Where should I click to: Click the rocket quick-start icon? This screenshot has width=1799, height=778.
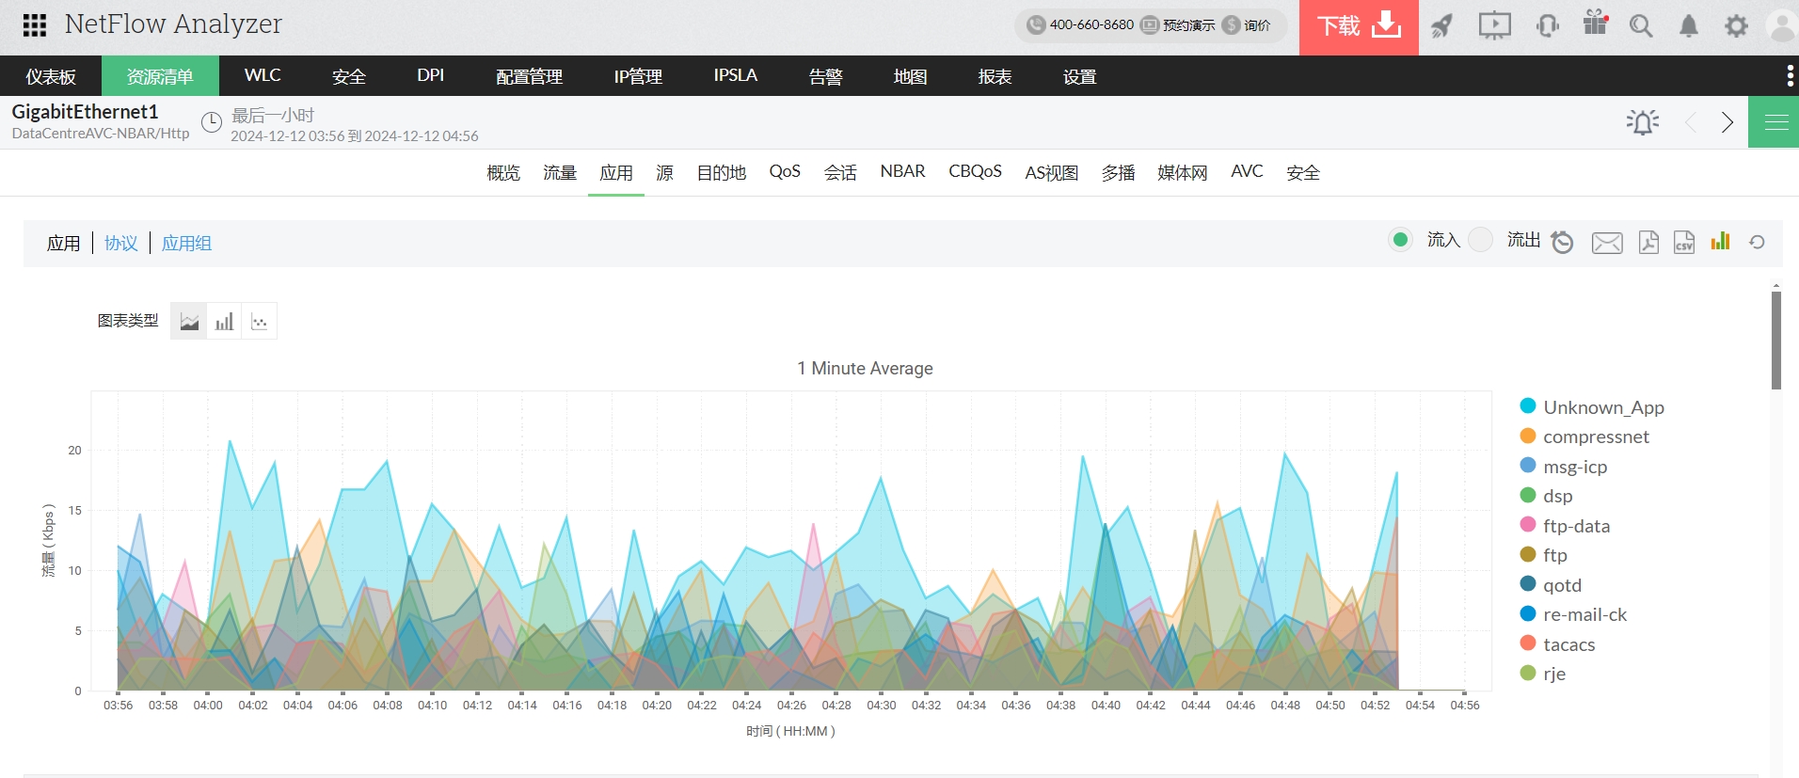(x=1441, y=26)
